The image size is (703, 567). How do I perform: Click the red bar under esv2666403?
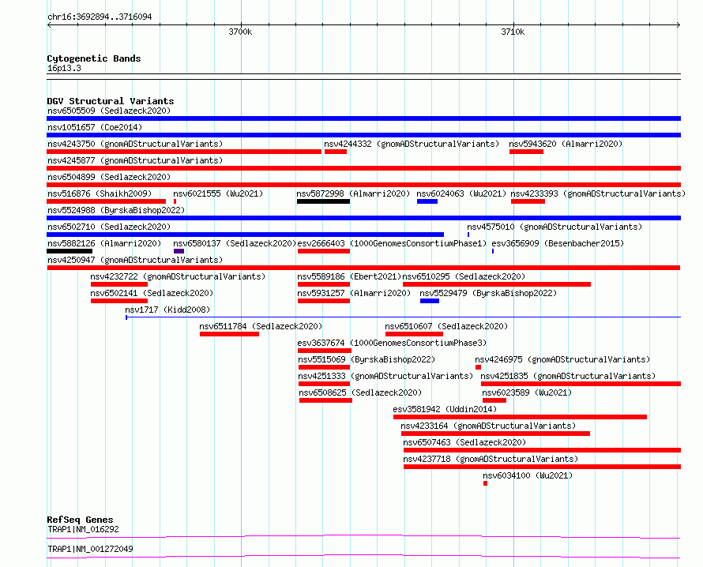tap(324, 251)
